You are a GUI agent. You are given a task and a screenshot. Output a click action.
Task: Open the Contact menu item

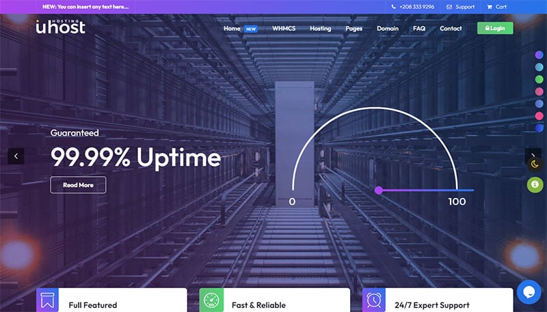tap(451, 29)
